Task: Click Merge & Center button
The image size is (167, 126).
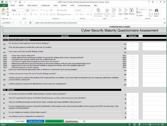Action: click(x=64, y=14)
